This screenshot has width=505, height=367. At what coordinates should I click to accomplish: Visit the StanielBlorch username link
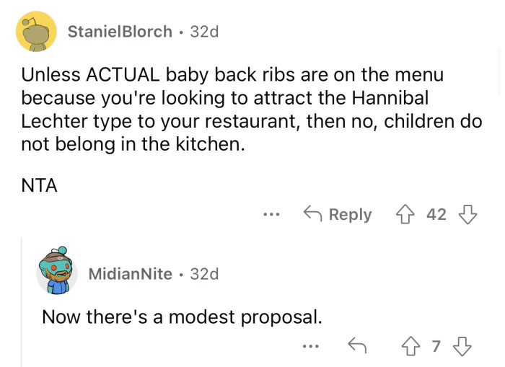point(120,32)
